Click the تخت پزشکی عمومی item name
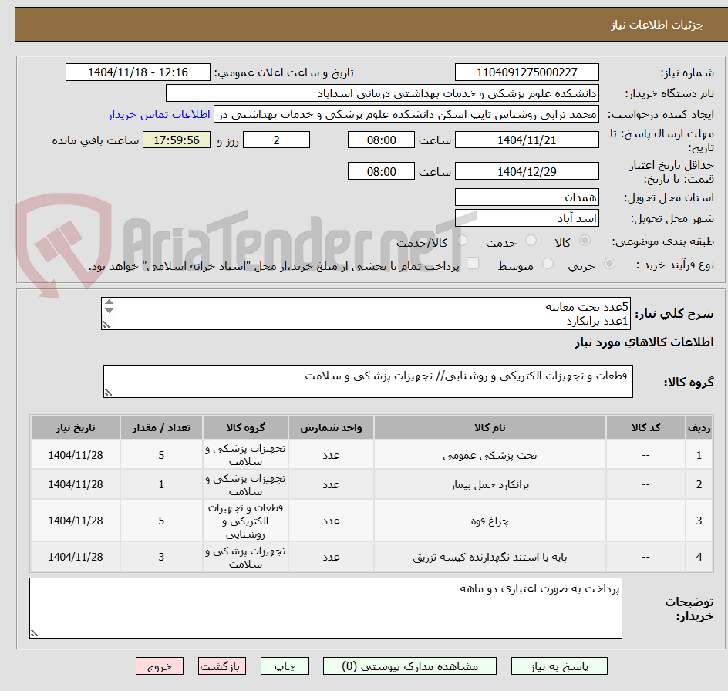728x691 pixels. 490,456
